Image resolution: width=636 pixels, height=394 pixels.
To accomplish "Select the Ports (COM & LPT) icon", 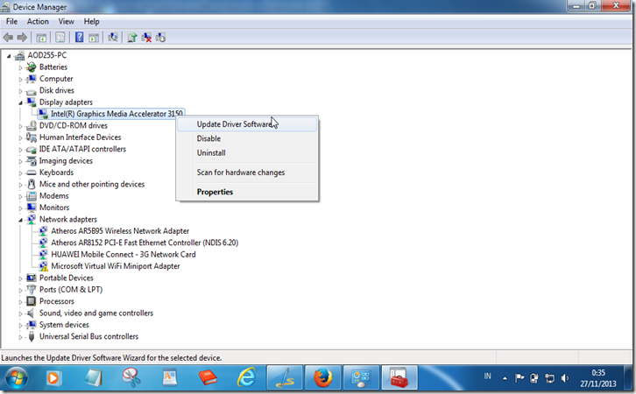I will tap(32, 290).
